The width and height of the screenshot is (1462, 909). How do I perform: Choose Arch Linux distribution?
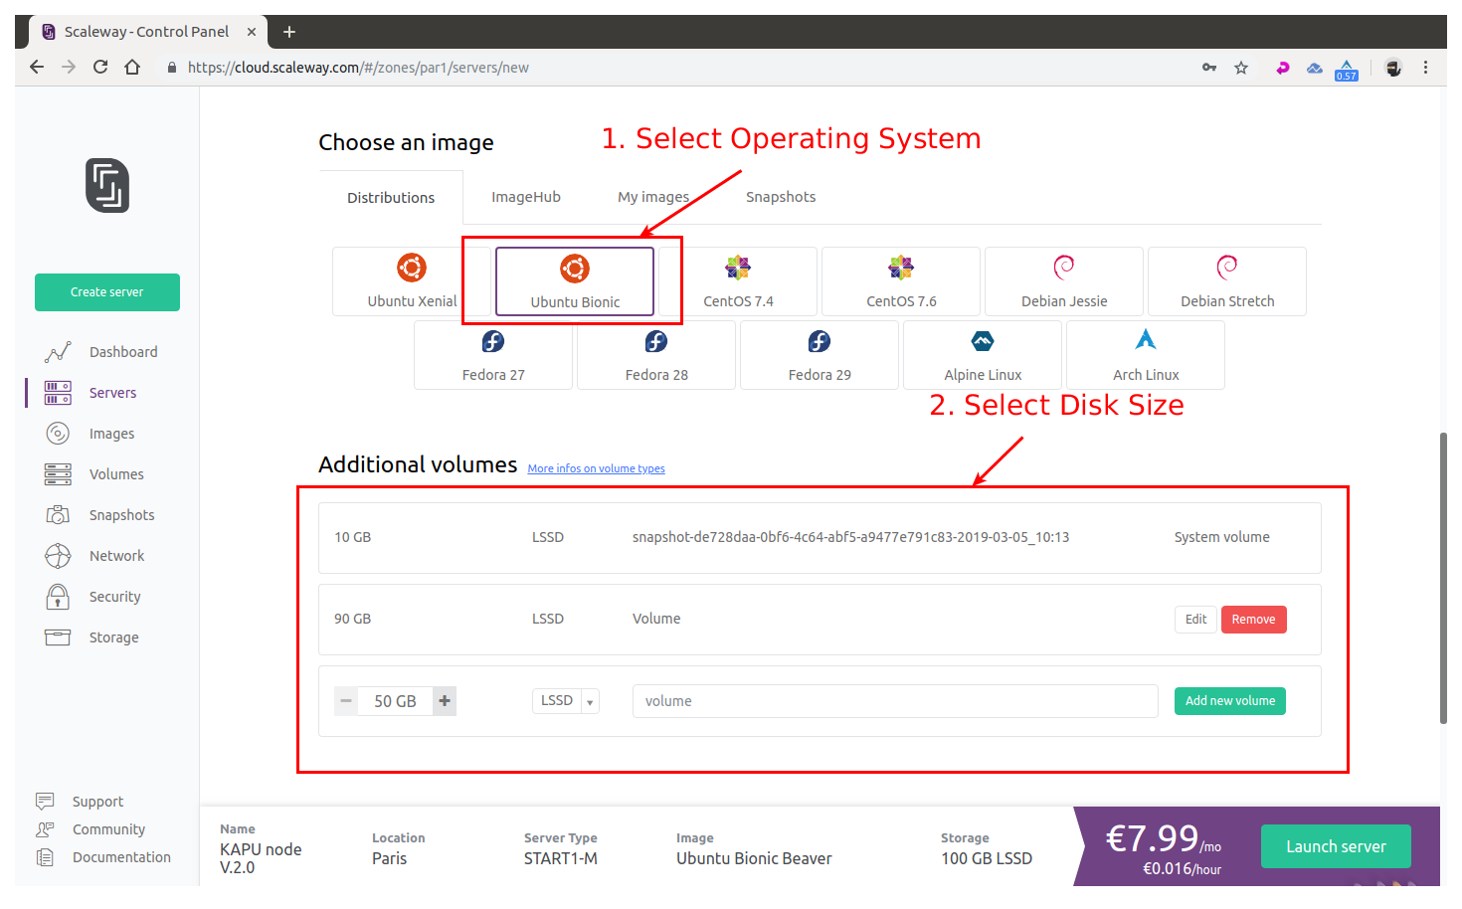1146,355
